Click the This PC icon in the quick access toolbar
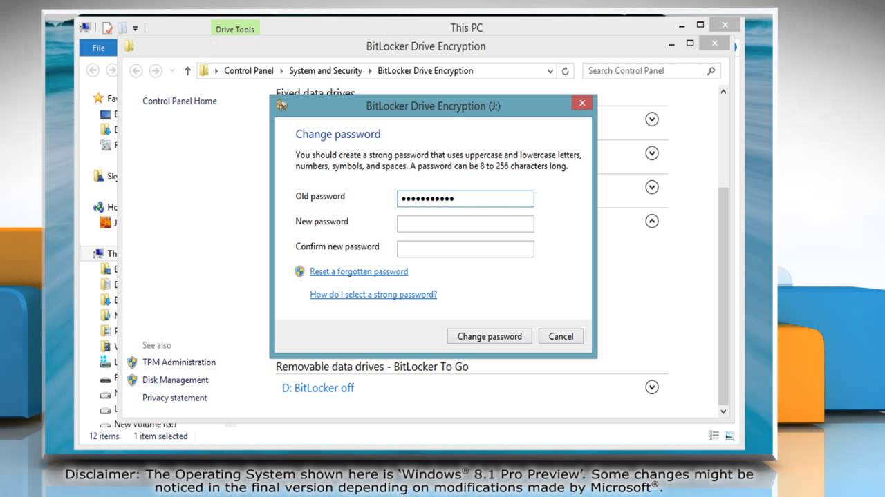Viewport: 885px width, 497px height. 85,28
